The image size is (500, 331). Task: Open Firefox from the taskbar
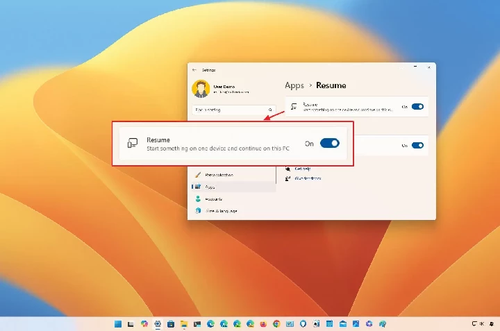pos(263,324)
